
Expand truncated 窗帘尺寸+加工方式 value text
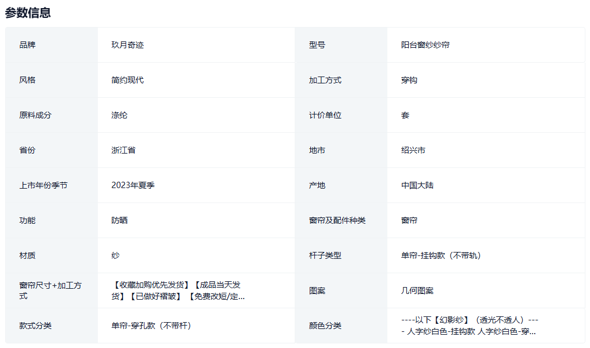tap(178, 290)
